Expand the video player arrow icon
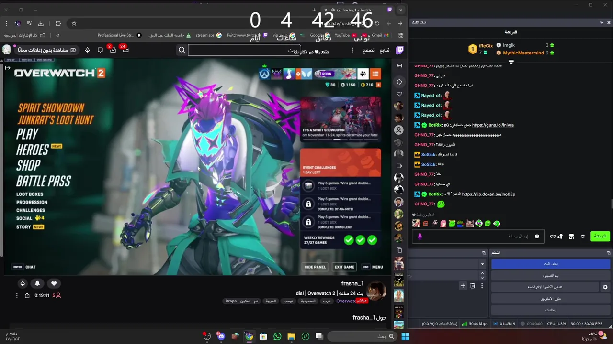Image resolution: width=613 pixels, height=344 pixels. [x=8, y=68]
